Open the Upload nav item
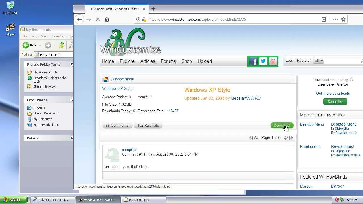Screen dimensions: 363x204 tap(205, 61)
